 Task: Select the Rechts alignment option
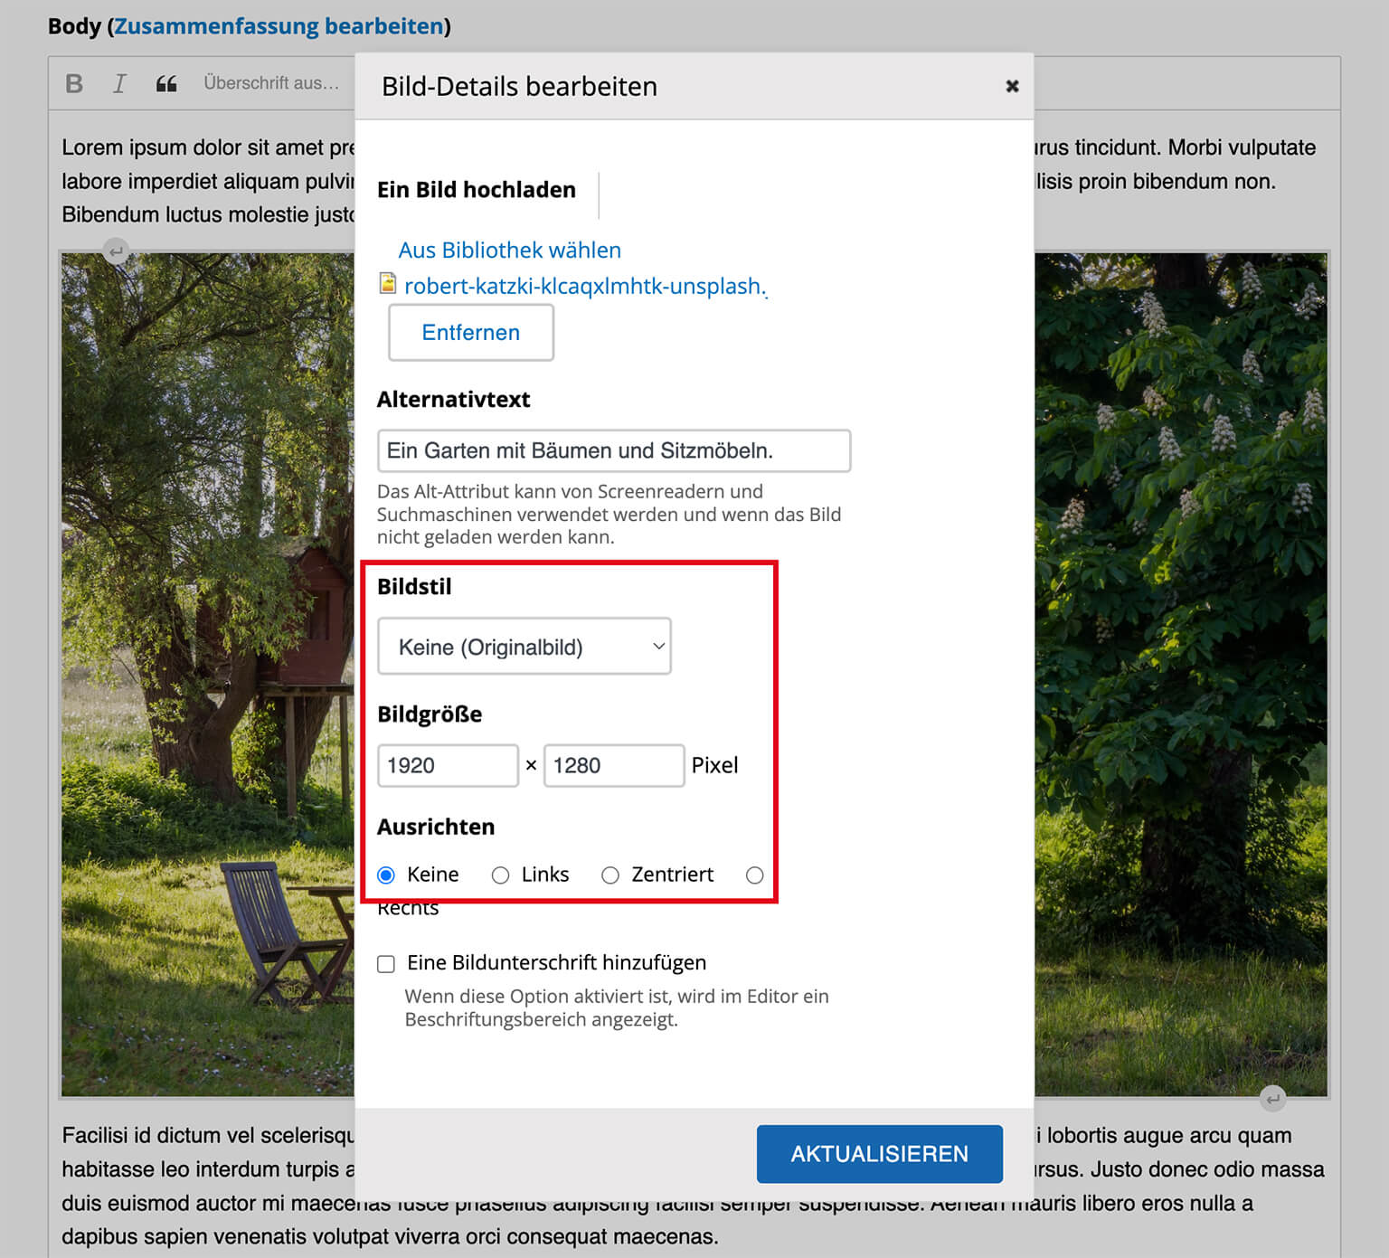[755, 875]
